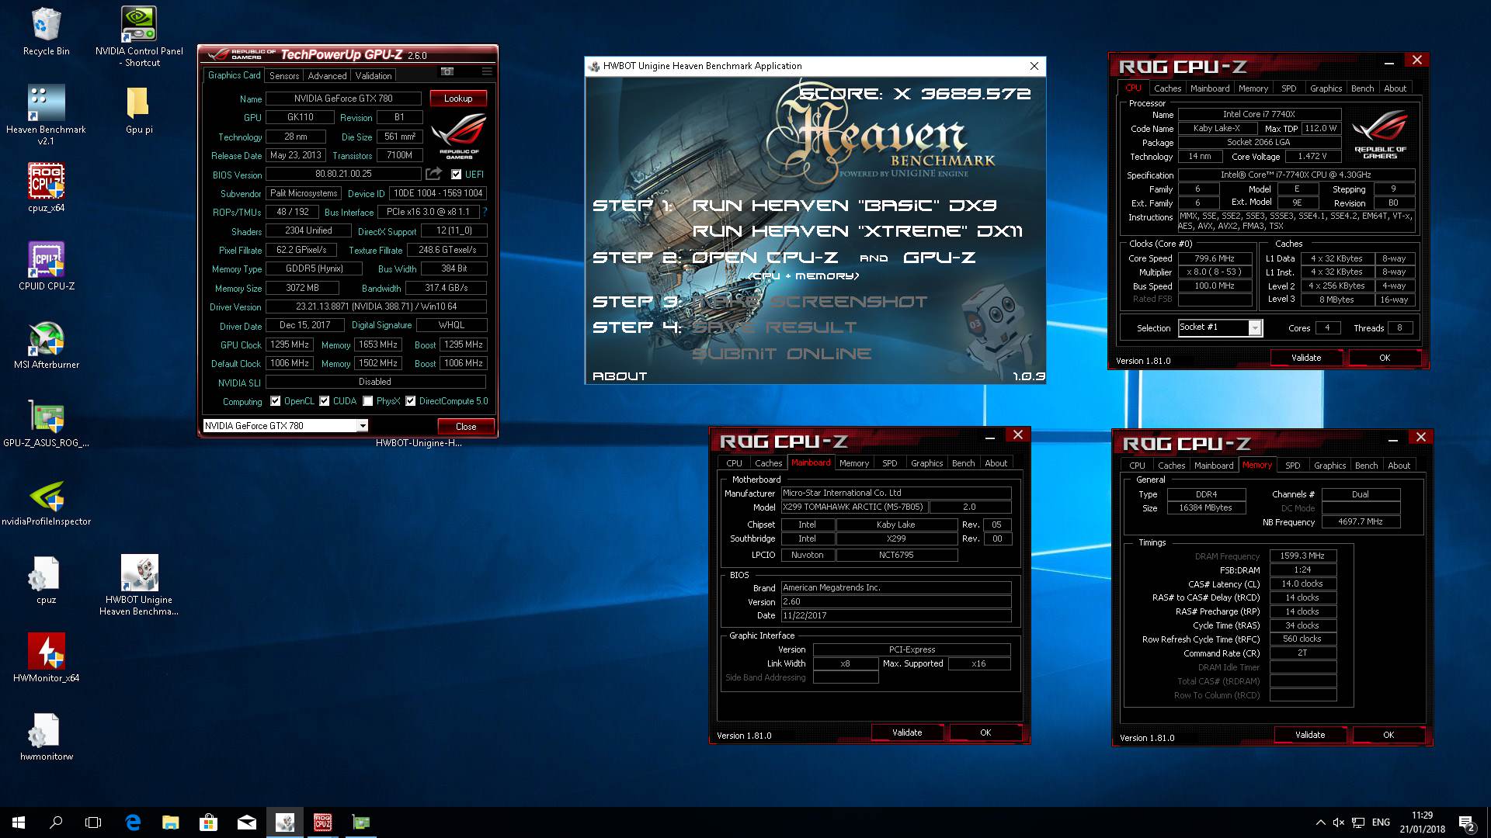Open the notification center icon
This screenshot has height=838, width=1491.
pos(1466,822)
